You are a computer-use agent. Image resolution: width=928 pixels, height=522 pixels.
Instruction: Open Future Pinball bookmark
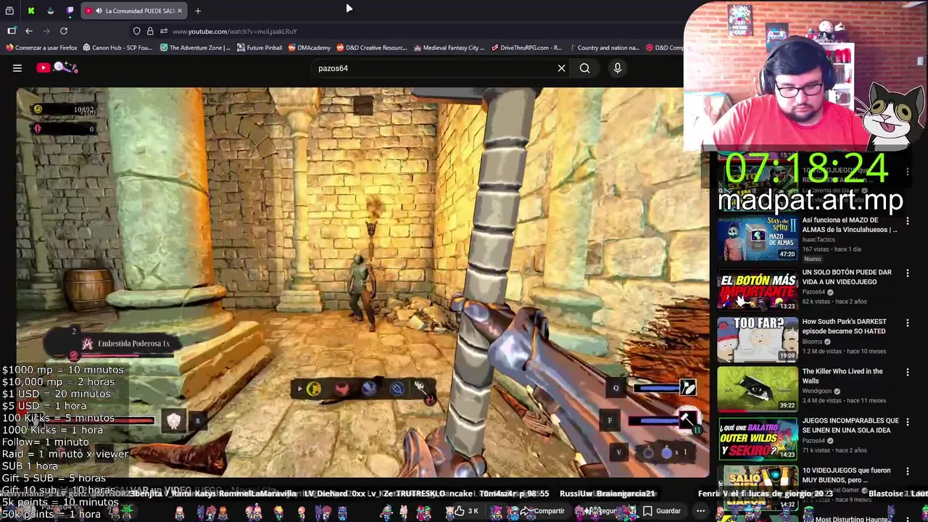coord(260,48)
